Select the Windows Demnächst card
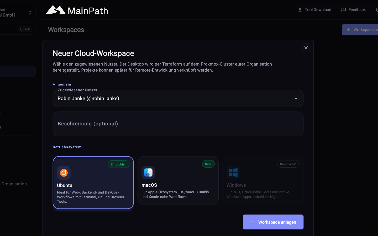 [x=263, y=180]
